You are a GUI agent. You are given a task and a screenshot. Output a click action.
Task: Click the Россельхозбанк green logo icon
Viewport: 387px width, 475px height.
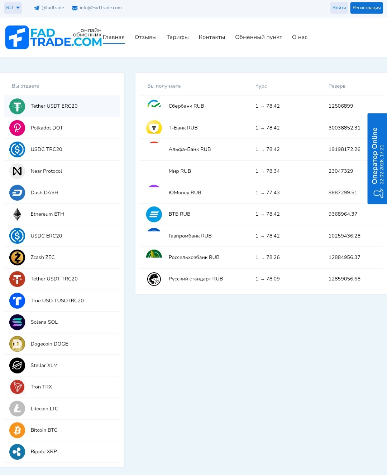click(154, 254)
